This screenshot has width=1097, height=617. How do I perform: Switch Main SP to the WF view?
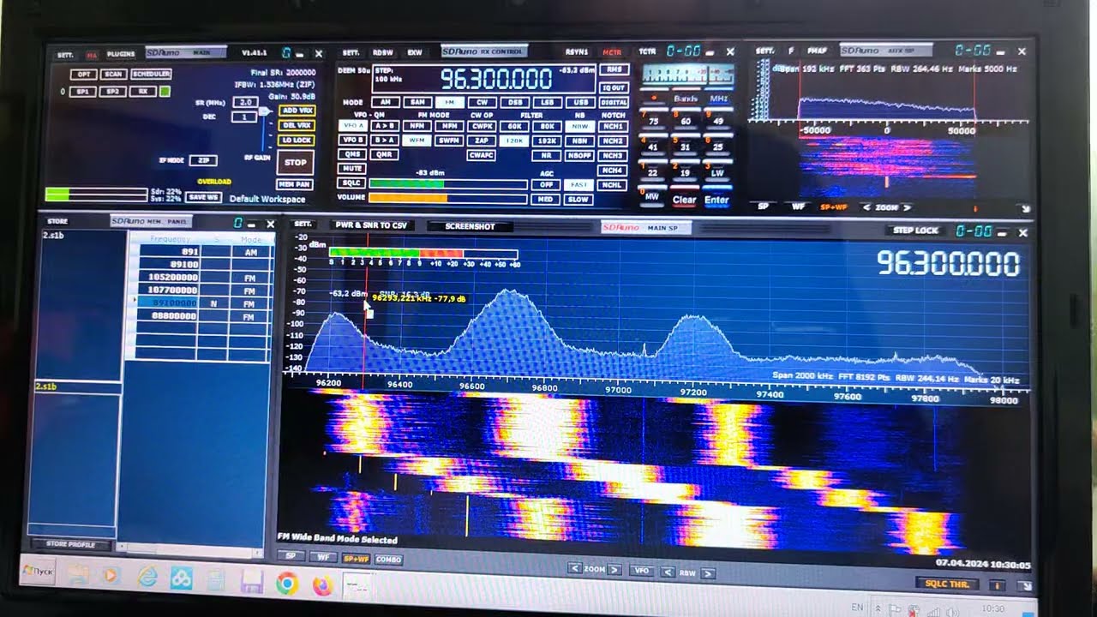pyautogui.click(x=323, y=557)
